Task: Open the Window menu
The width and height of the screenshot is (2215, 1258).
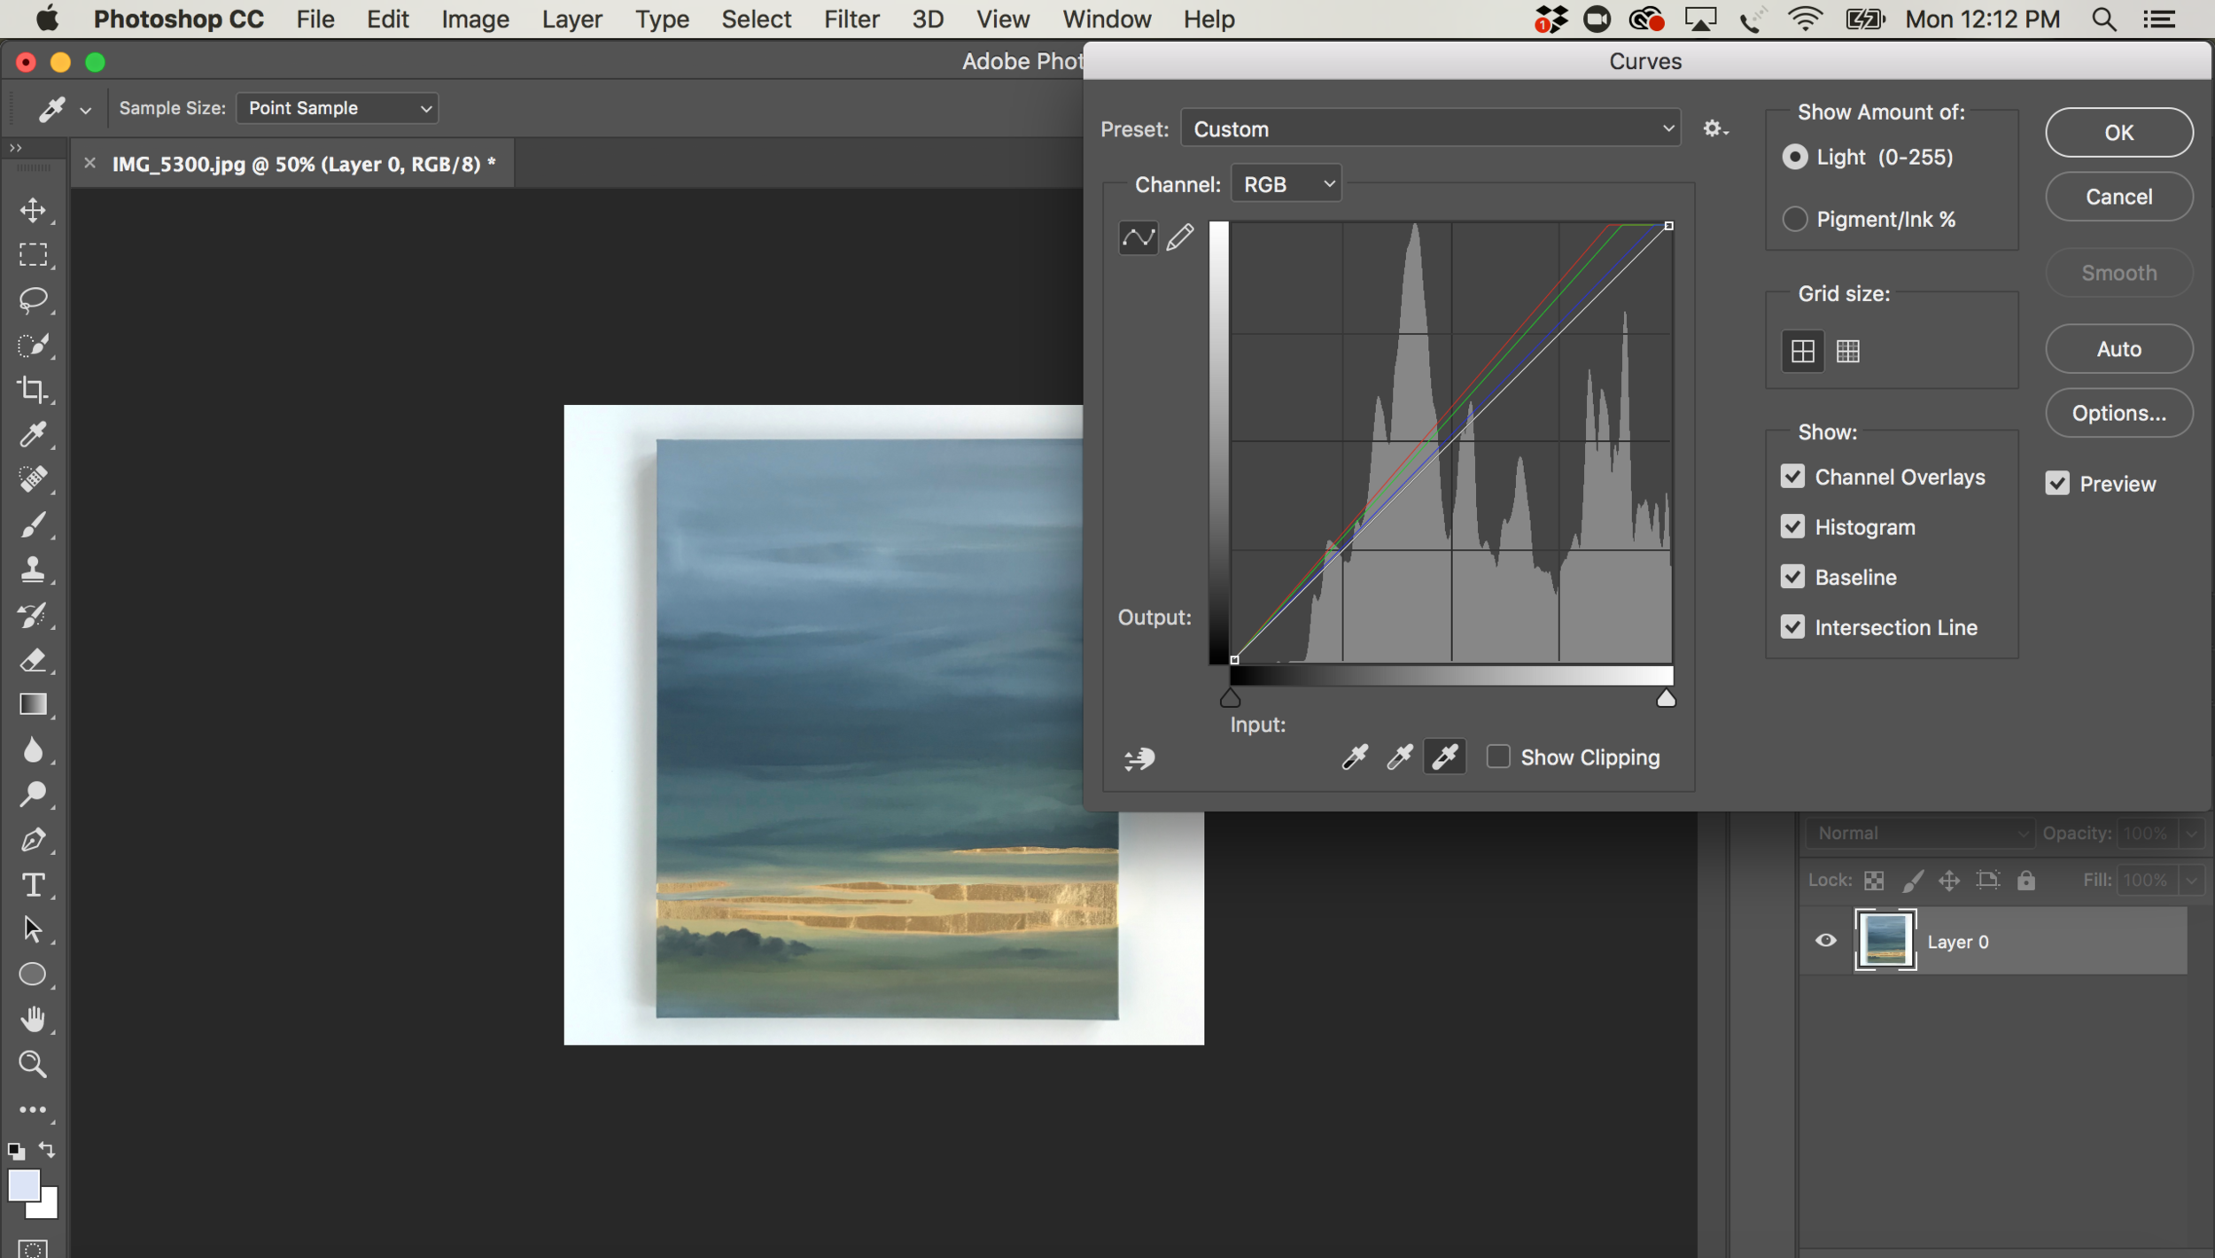Action: pyautogui.click(x=1107, y=19)
